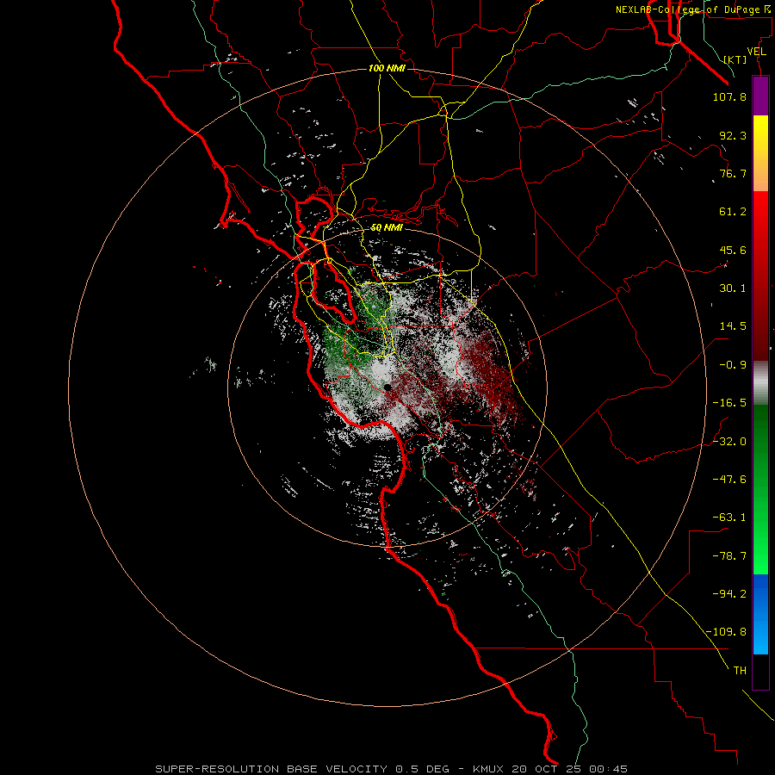Viewport: 775px width, 775px height.
Task: Click the VEL legend title
Action: [x=756, y=52]
